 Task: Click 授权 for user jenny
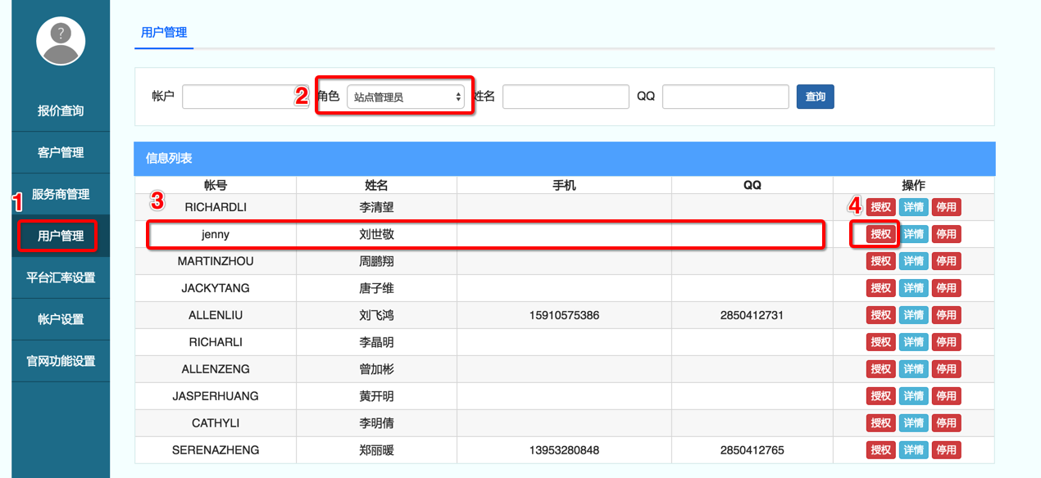tap(880, 234)
